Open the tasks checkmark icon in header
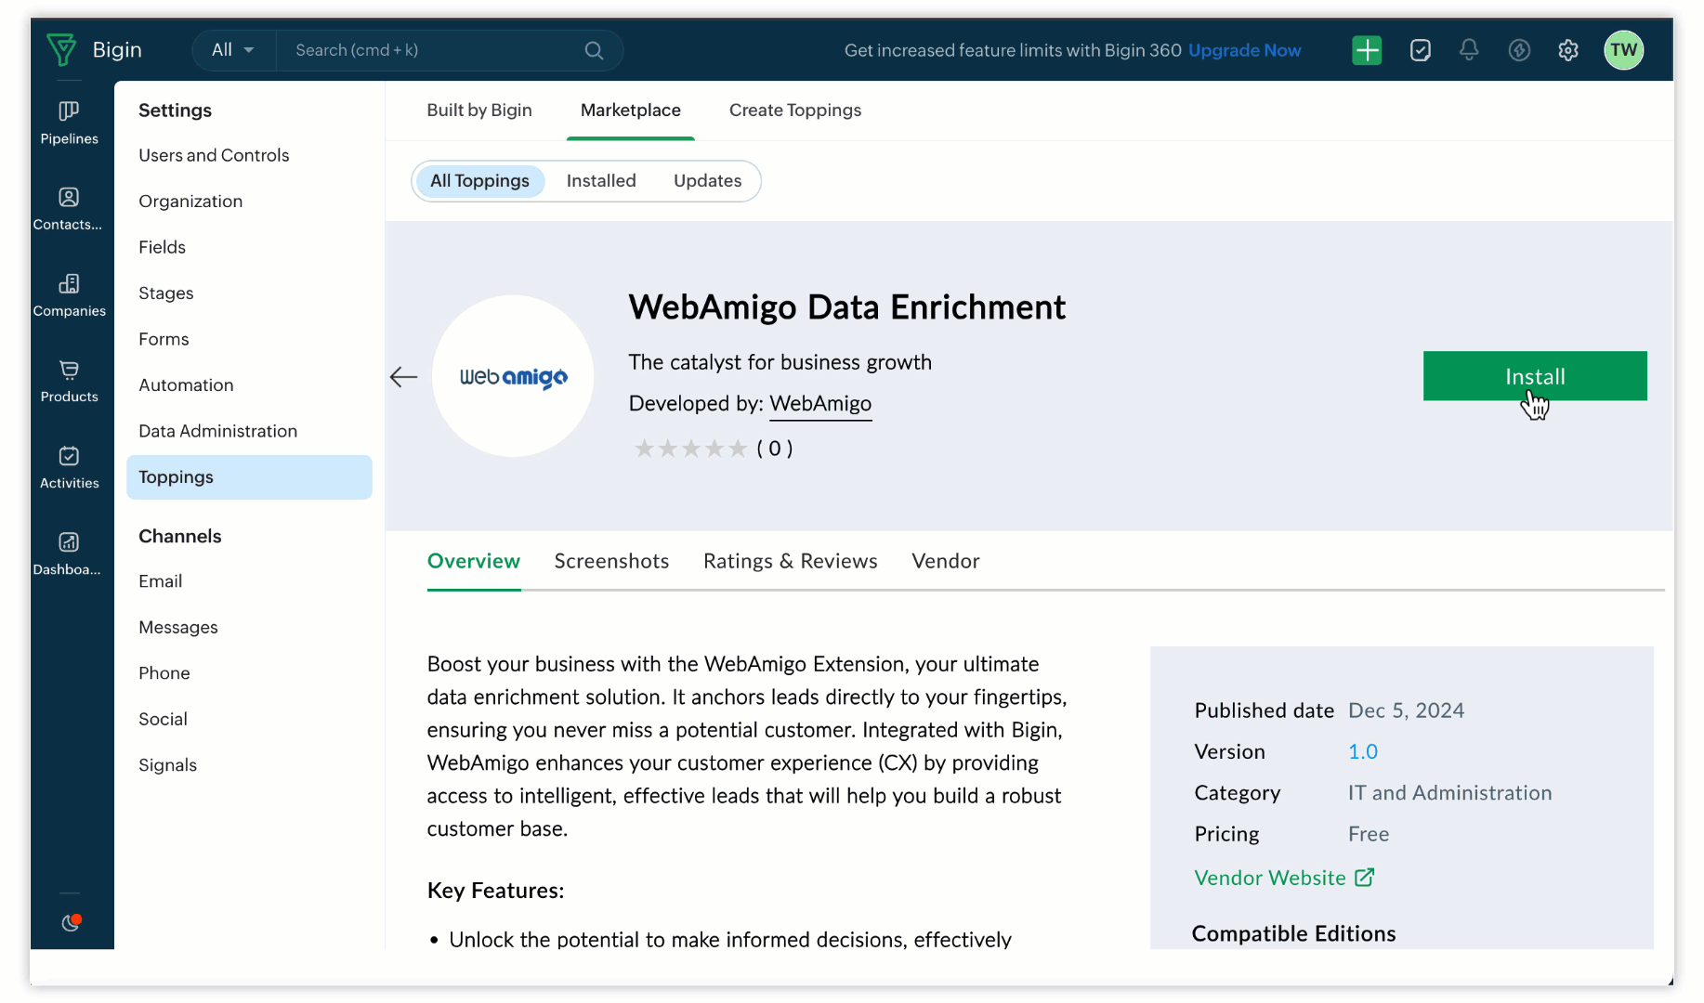 tap(1420, 50)
